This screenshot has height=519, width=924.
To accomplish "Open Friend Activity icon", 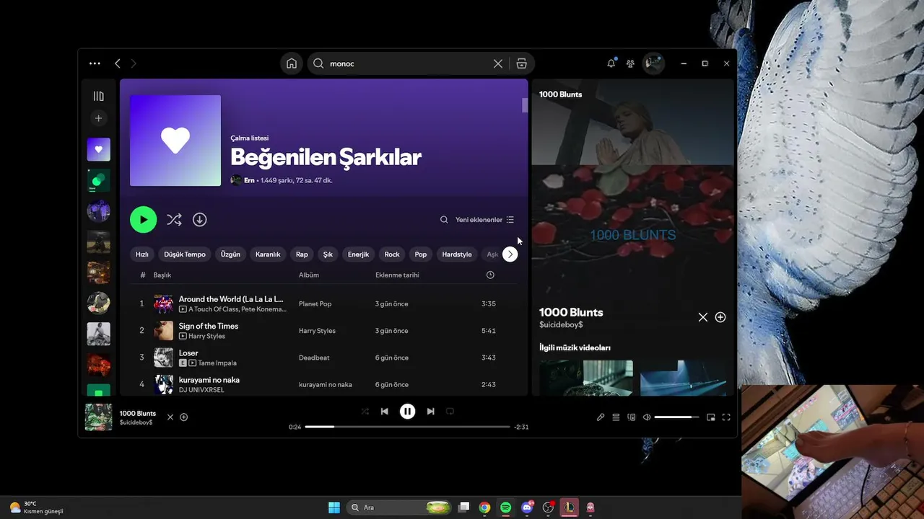I will 630,63.
